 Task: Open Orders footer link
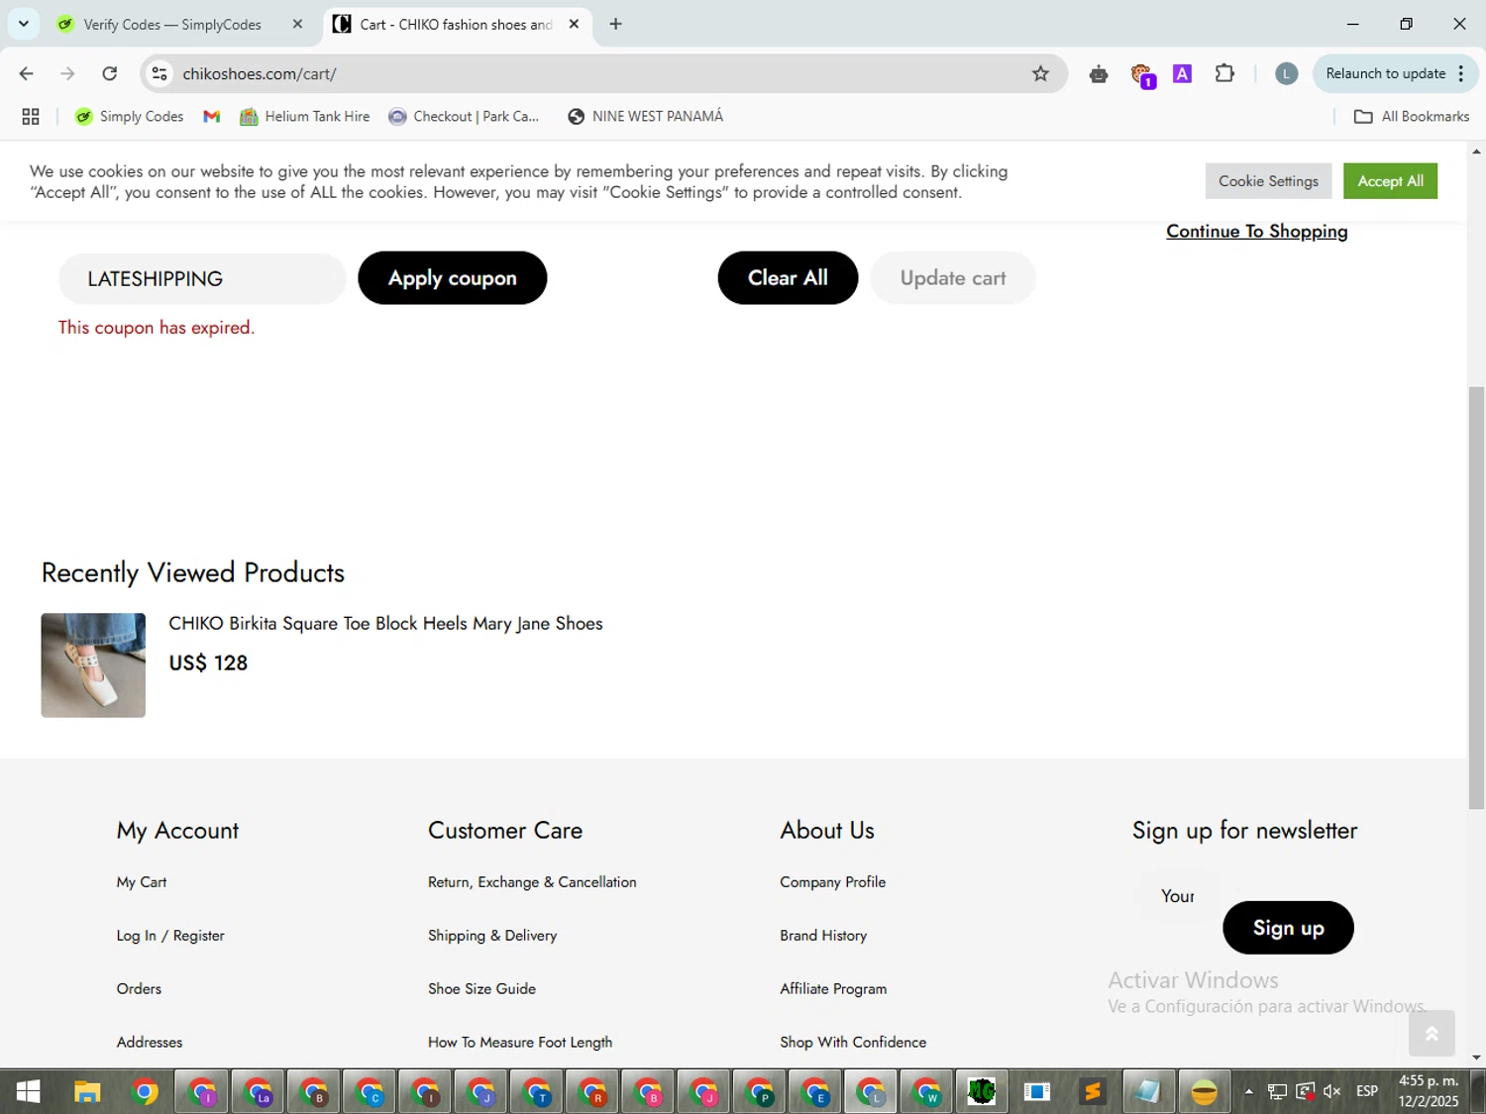coord(139,989)
